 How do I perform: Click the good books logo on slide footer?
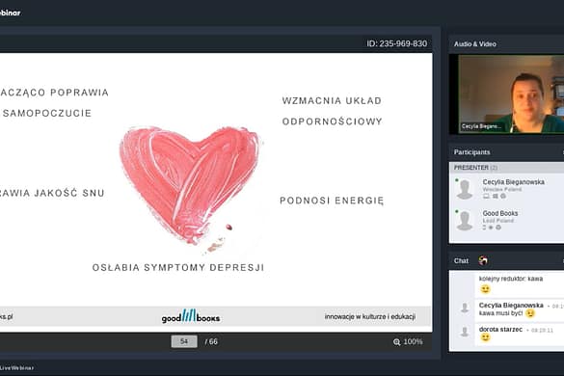[191, 316]
